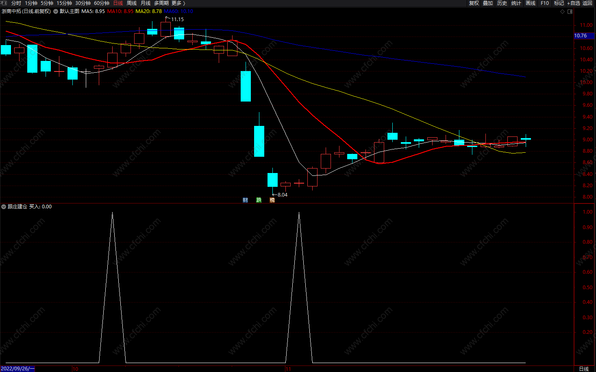Activate the 画线 drawing tools button
The width and height of the screenshot is (596, 372).
click(x=531, y=3)
